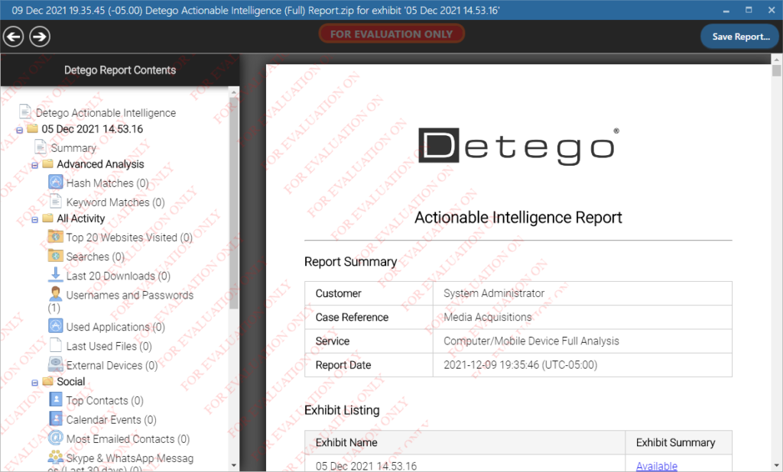Image resolution: width=783 pixels, height=472 pixels.
Task: Select Last 20 Downloads (0) entry
Action: (x=119, y=276)
